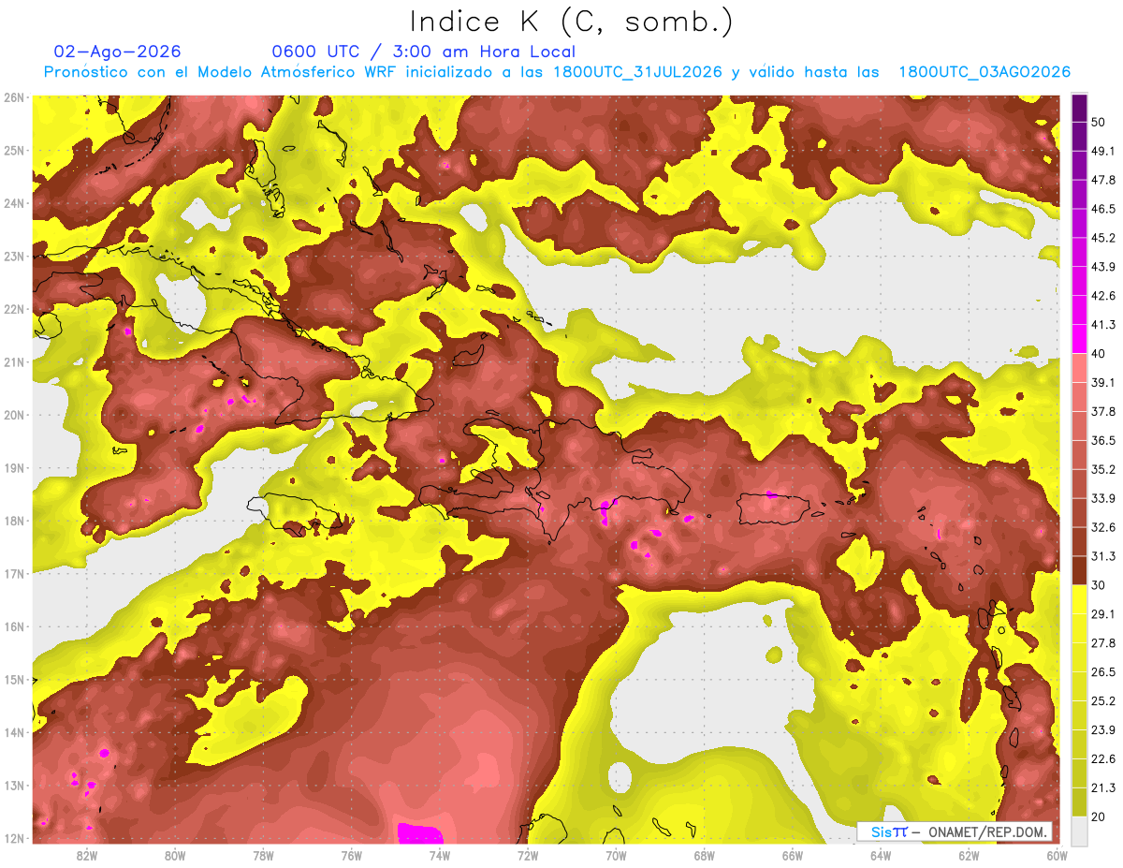Viewport: 1123px width, 868px height.
Task: Click the 17N latitude axis label
Action: click(x=14, y=574)
